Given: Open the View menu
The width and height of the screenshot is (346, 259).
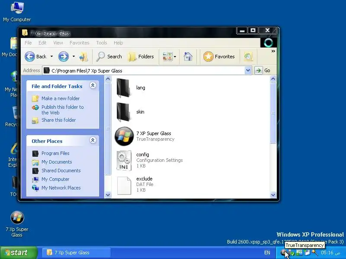Looking at the screenshot, I should coord(58,43).
